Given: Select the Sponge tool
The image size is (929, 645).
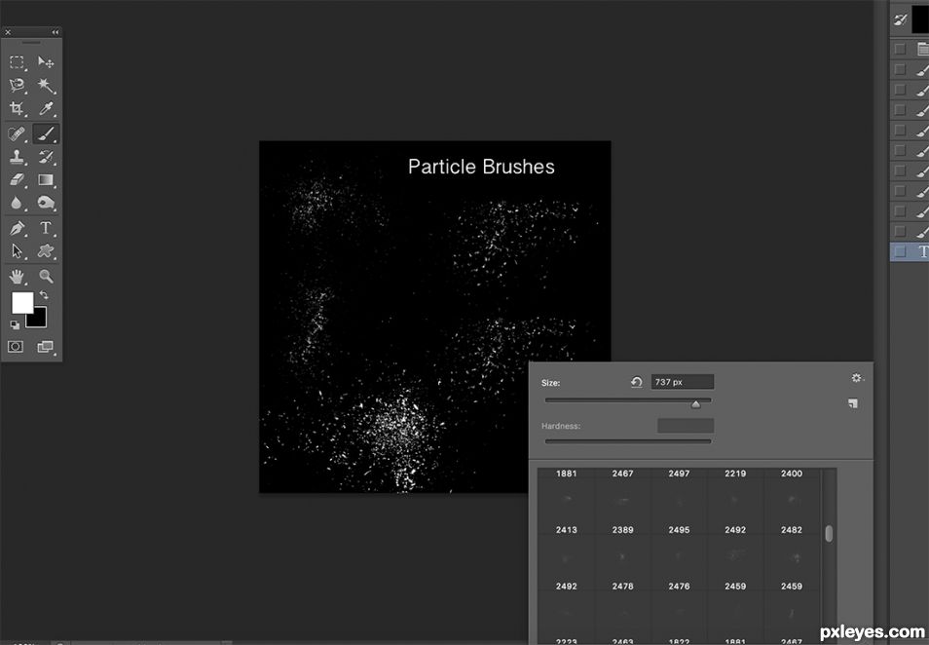Looking at the screenshot, I should point(46,204).
